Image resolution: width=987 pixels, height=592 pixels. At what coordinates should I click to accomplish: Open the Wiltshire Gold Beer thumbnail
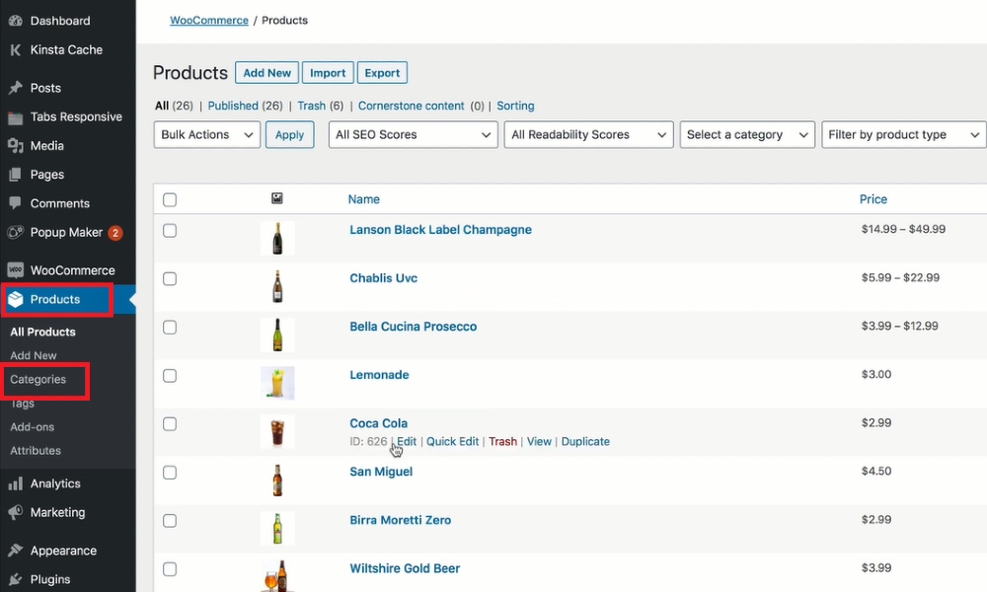tap(277, 575)
